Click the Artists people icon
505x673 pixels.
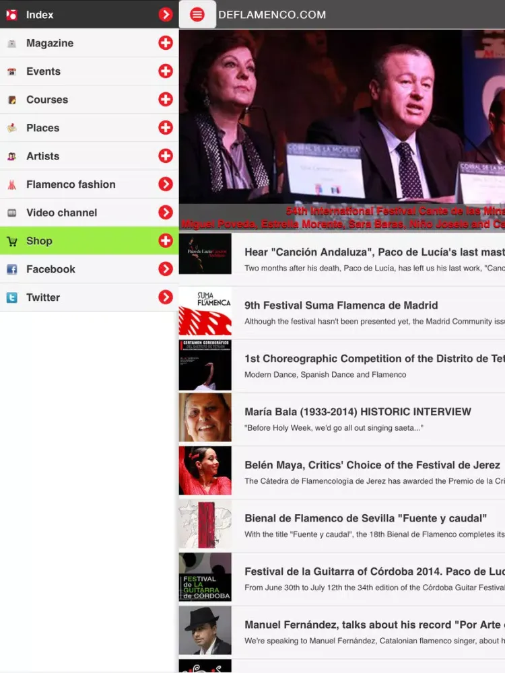12,156
